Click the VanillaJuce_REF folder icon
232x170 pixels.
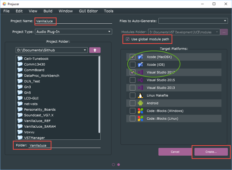pos(20,121)
